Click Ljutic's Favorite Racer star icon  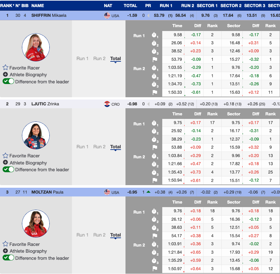(5, 156)
